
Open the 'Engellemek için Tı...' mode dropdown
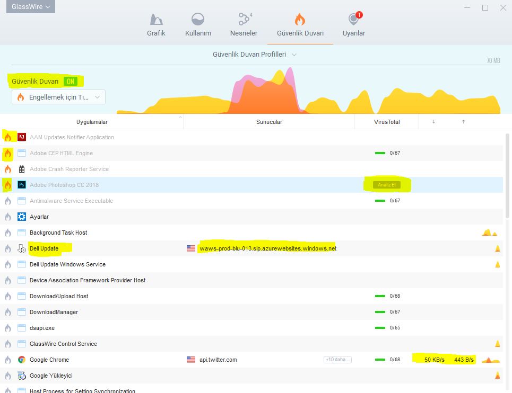point(58,97)
